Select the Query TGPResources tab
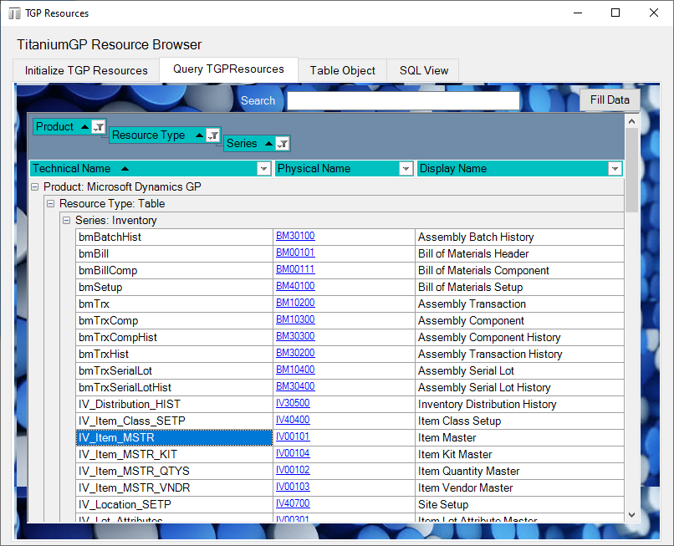This screenshot has width=674, height=546. (x=228, y=69)
